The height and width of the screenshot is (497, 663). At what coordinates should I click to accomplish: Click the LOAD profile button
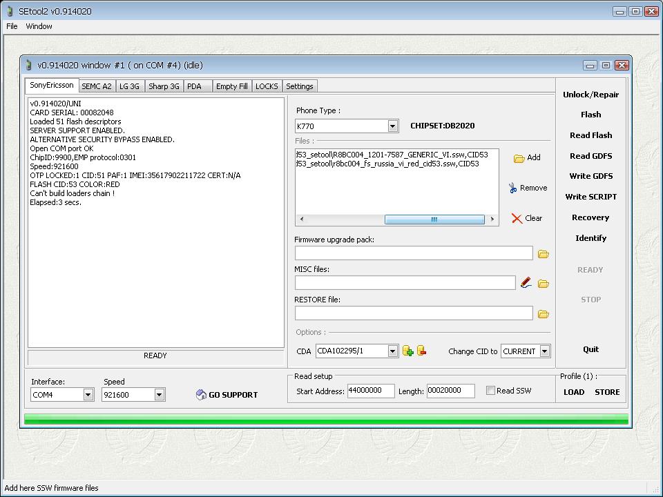574,392
